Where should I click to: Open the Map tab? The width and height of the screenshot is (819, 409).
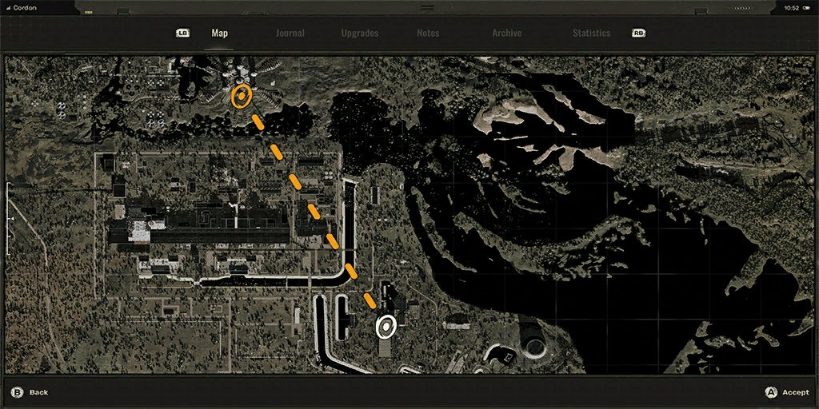(x=219, y=33)
